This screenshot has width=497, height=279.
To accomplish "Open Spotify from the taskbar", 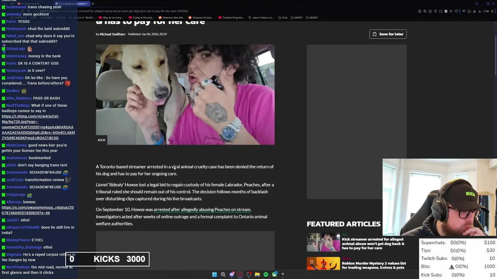I will (x=266, y=274).
